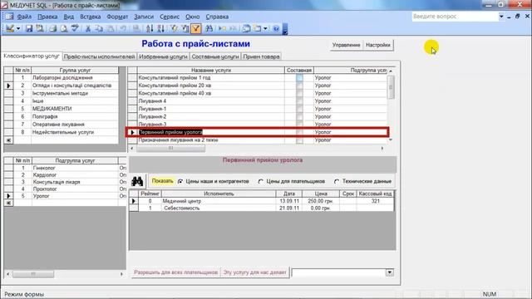Viewport: 532px width, 299px height.
Task: Open the combo box arrow beside 'Эту услугу для нас делает'
Action: coord(390,272)
